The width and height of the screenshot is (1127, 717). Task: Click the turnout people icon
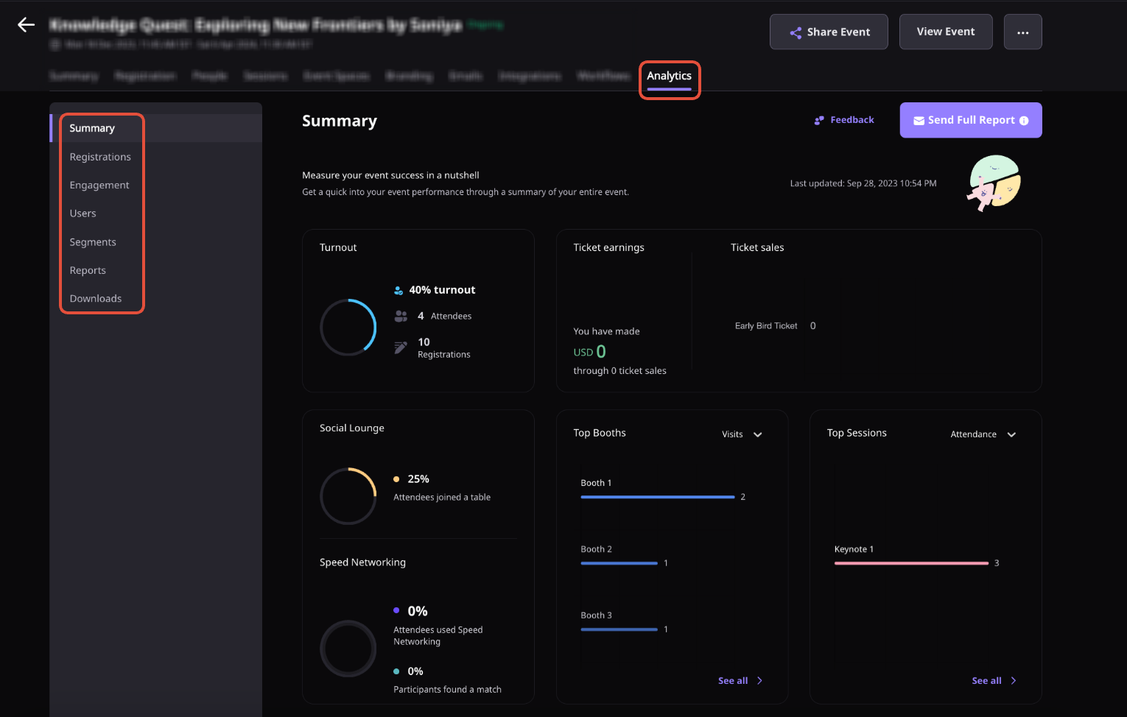tap(399, 291)
